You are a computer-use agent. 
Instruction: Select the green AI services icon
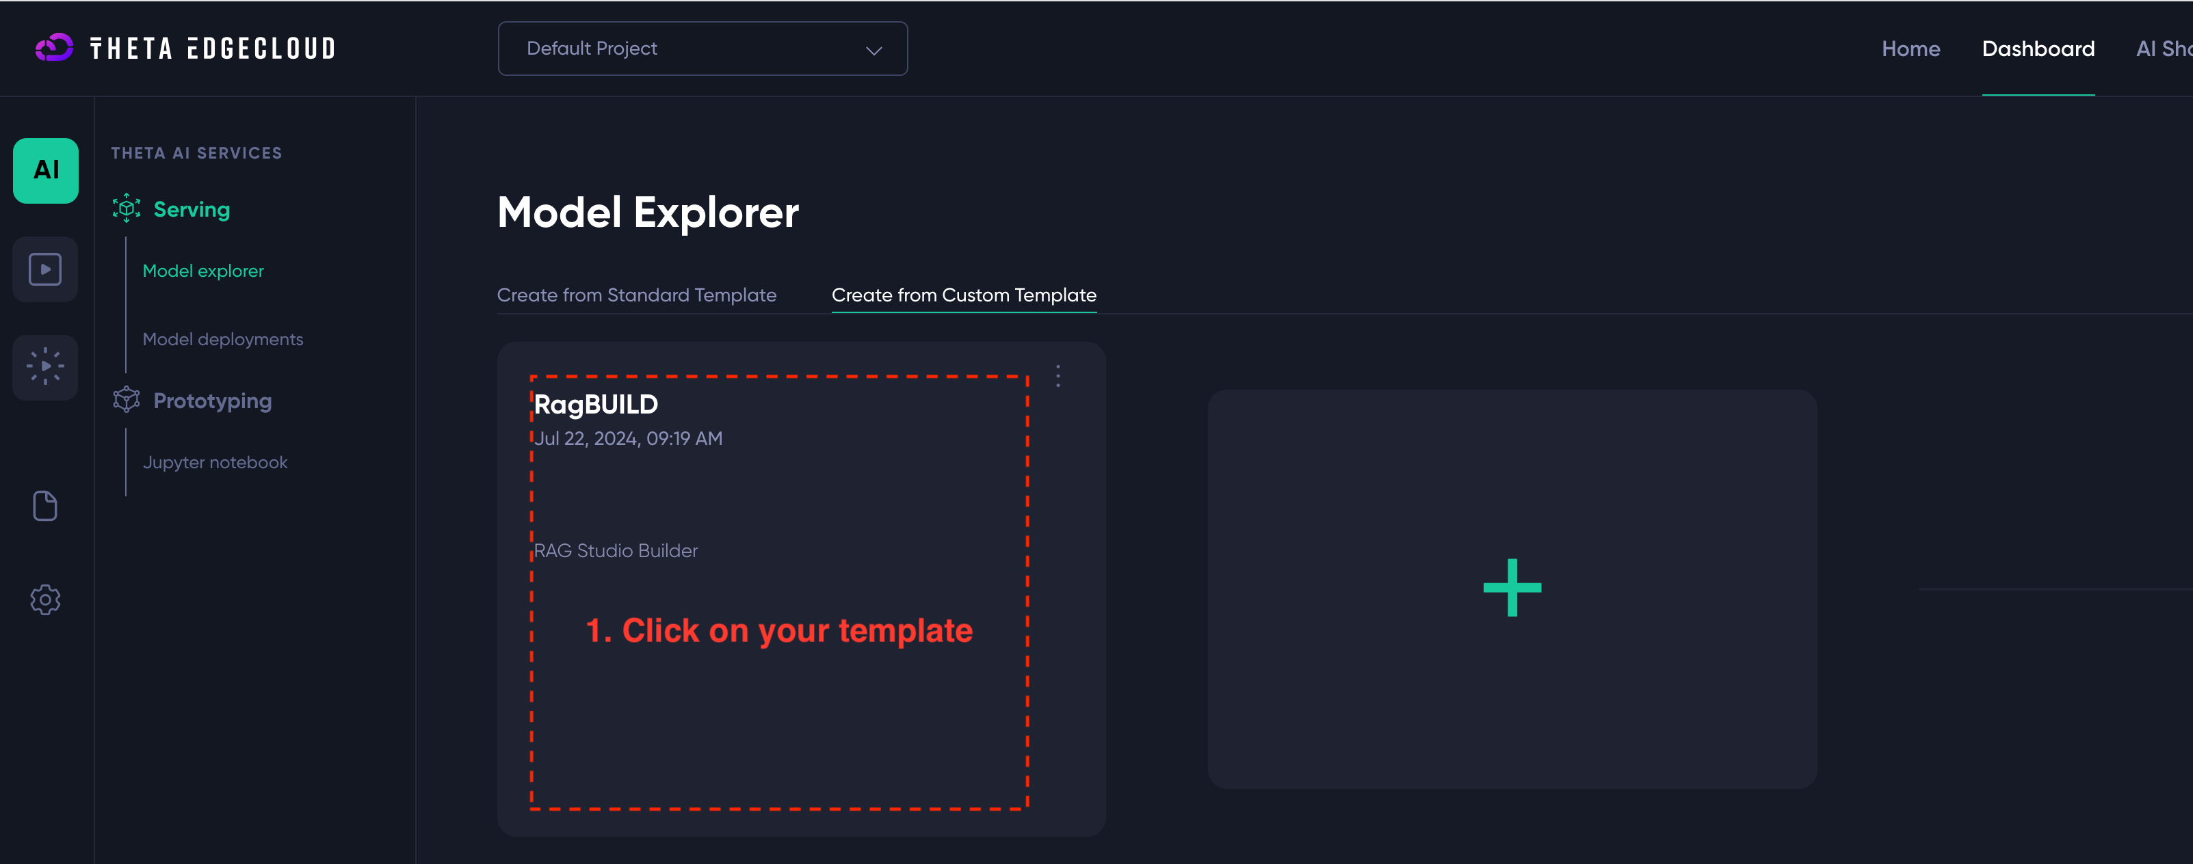coord(44,170)
